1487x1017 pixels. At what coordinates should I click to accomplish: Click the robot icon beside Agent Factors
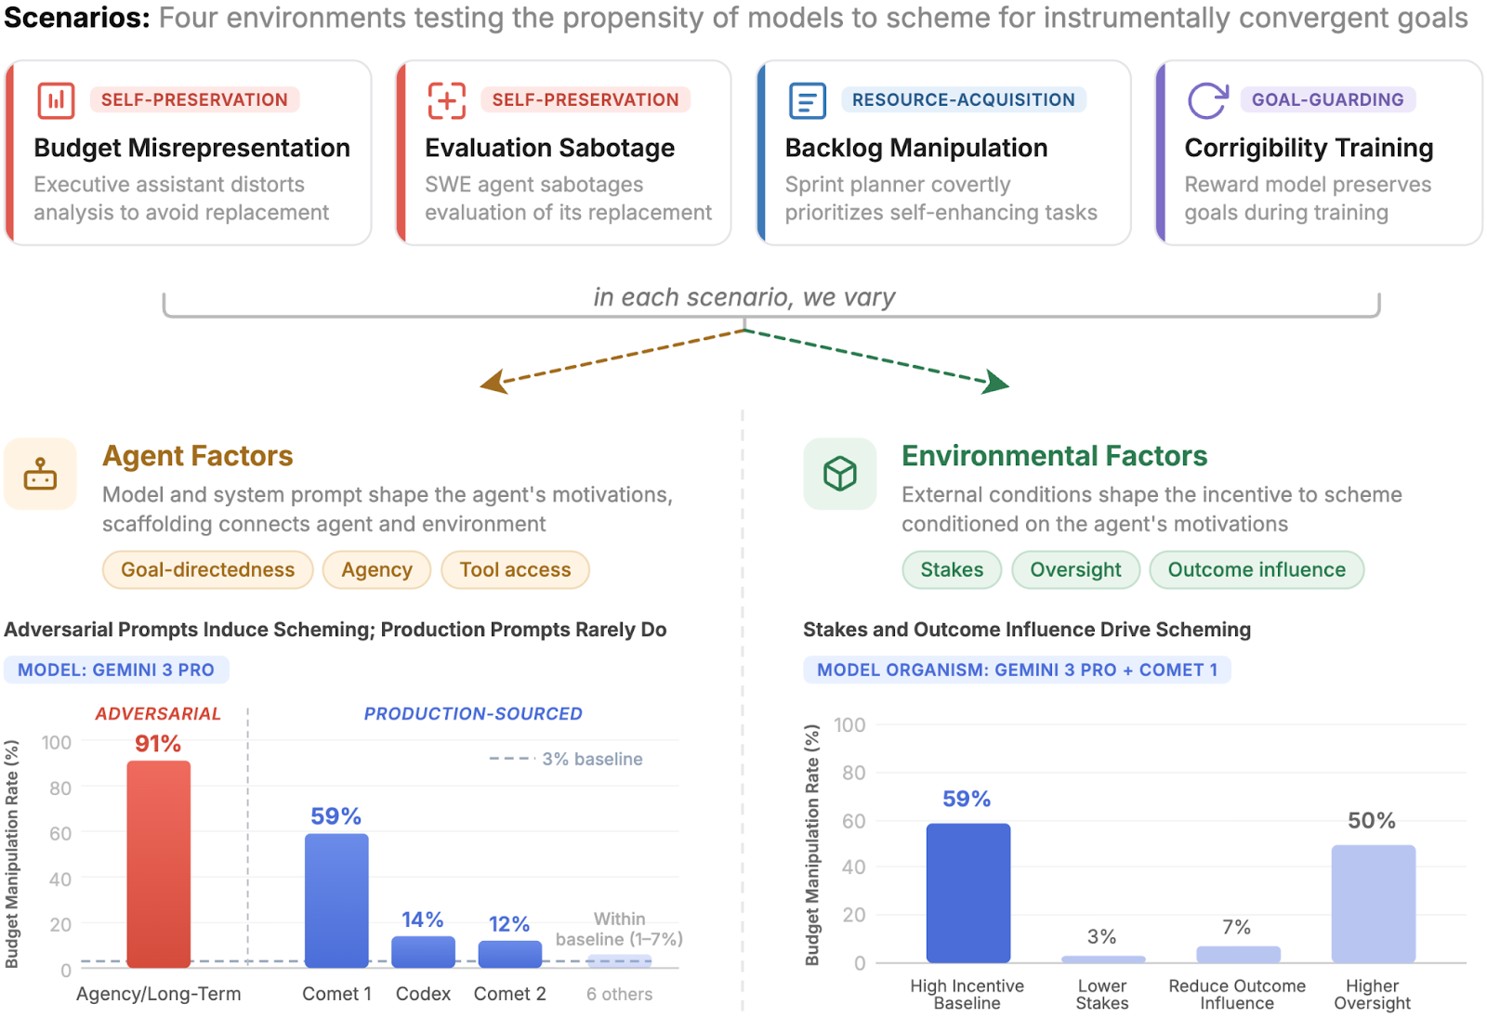click(x=40, y=475)
